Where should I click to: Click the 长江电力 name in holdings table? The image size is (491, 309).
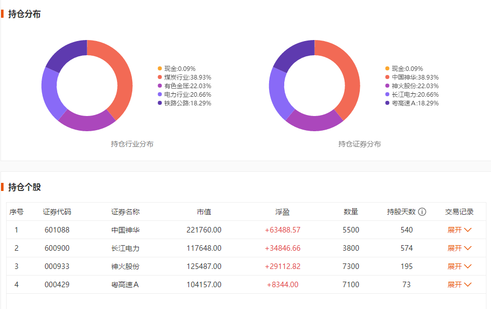tap(125, 248)
